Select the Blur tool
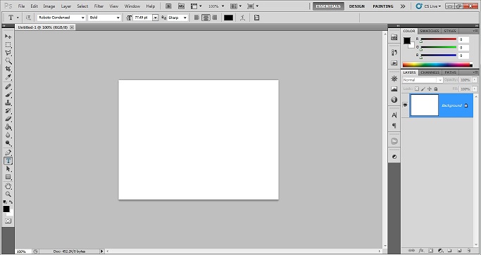This screenshot has height=255, width=481. [8, 135]
